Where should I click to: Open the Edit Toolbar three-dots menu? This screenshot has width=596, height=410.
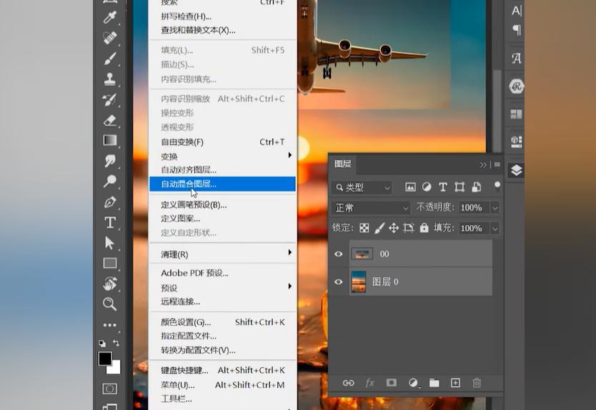coord(110,325)
